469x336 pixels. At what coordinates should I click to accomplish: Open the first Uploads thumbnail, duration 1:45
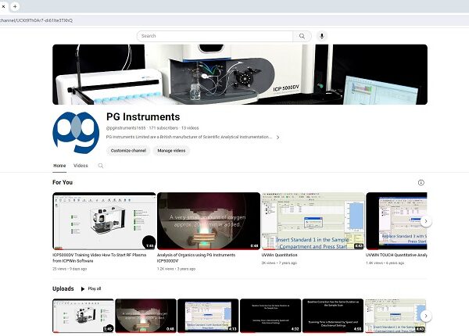83,316
